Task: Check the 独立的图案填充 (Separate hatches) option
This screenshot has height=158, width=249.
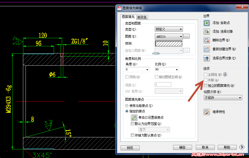Action: pos(205,86)
